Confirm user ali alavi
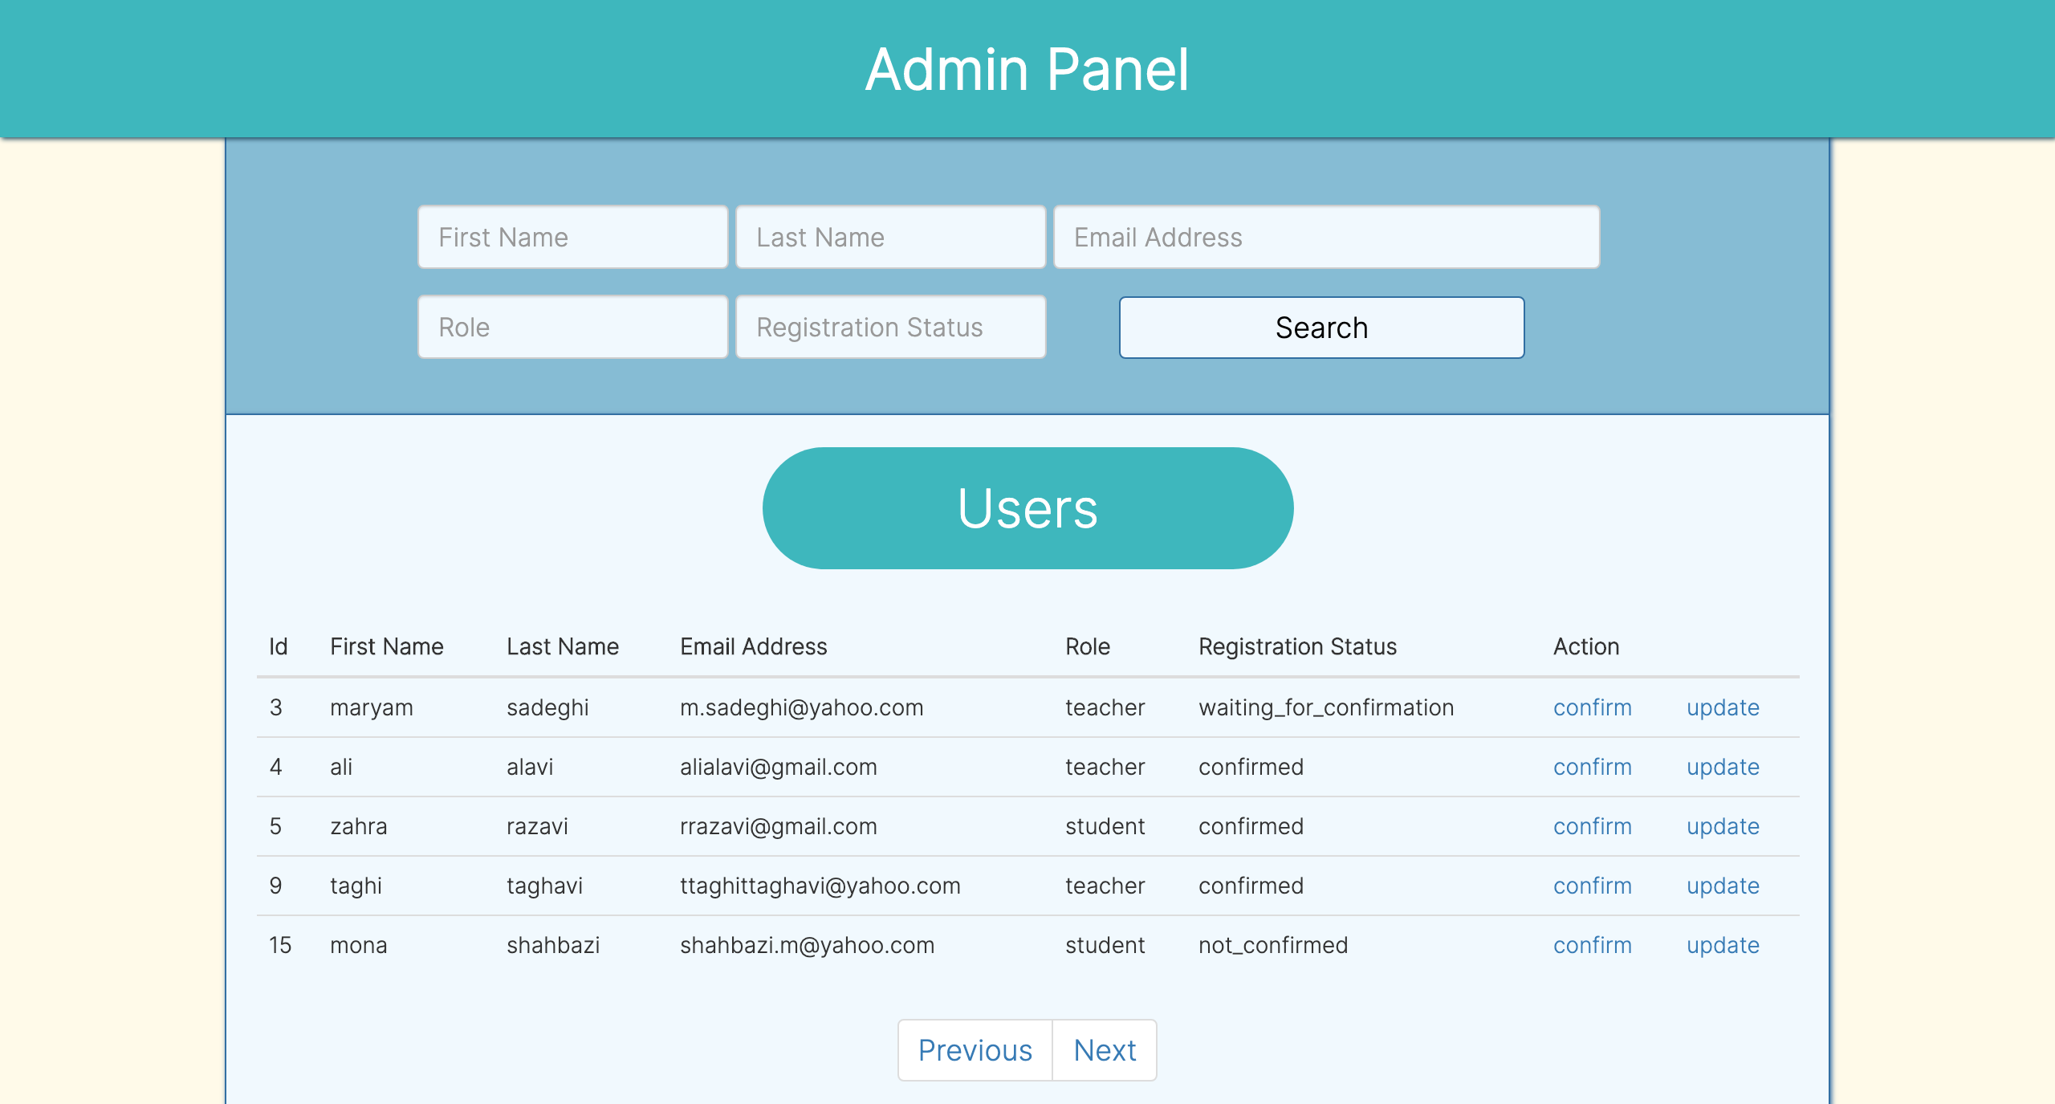This screenshot has height=1104, width=2055. click(x=1592, y=767)
